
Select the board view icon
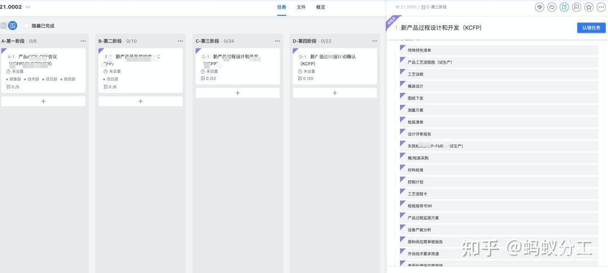(13, 26)
